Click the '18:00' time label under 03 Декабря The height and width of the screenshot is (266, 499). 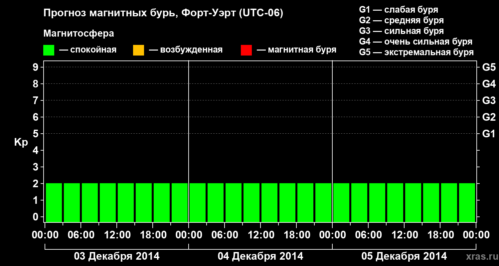click(x=153, y=235)
